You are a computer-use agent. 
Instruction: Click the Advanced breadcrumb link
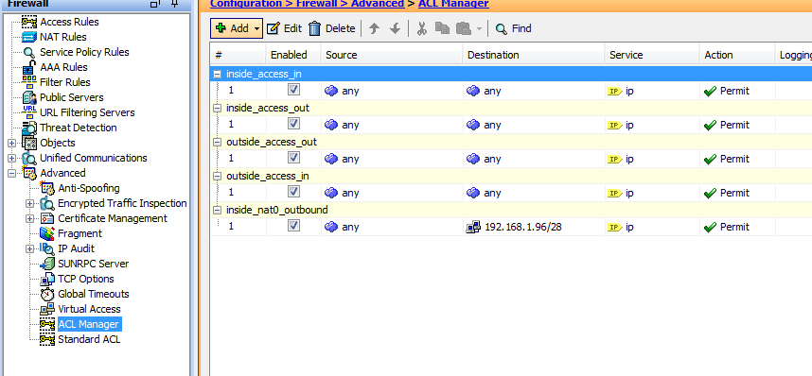378,4
